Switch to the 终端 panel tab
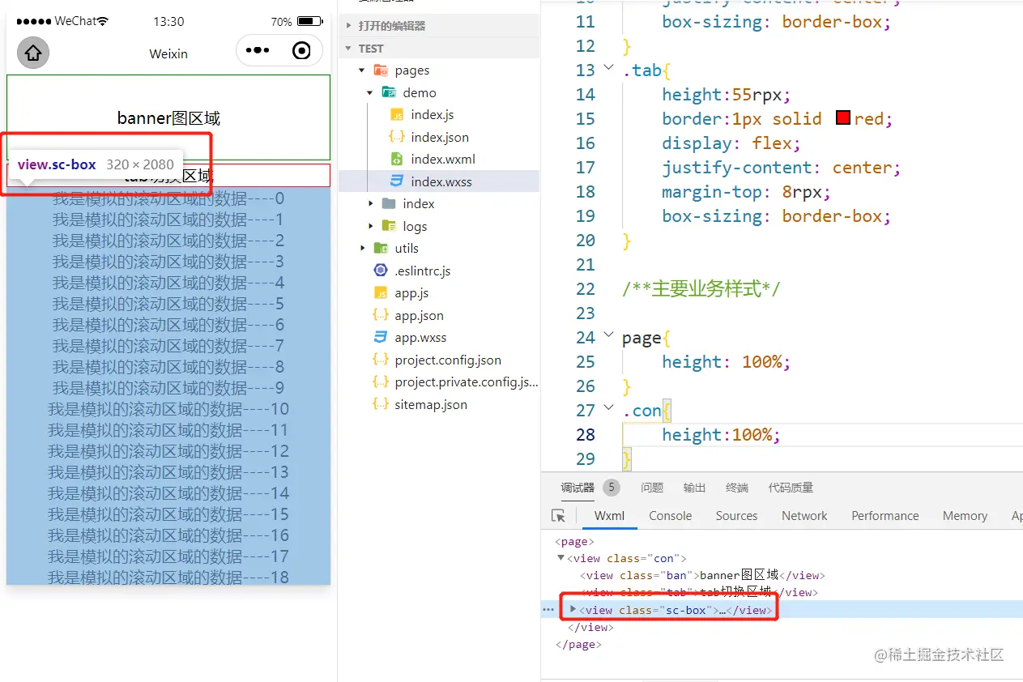This screenshot has height=682, width=1023. tap(737, 488)
